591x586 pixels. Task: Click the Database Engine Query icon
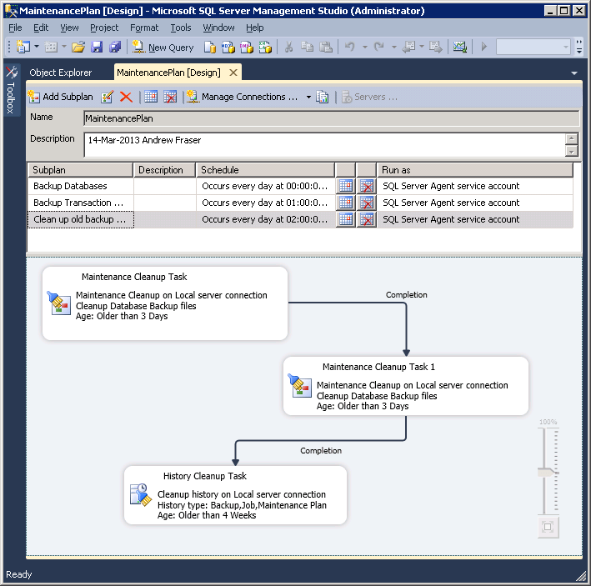[x=209, y=48]
